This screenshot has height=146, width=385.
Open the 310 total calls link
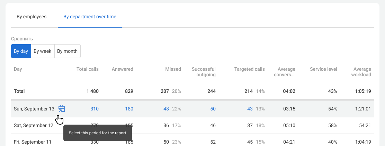(x=95, y=109)
